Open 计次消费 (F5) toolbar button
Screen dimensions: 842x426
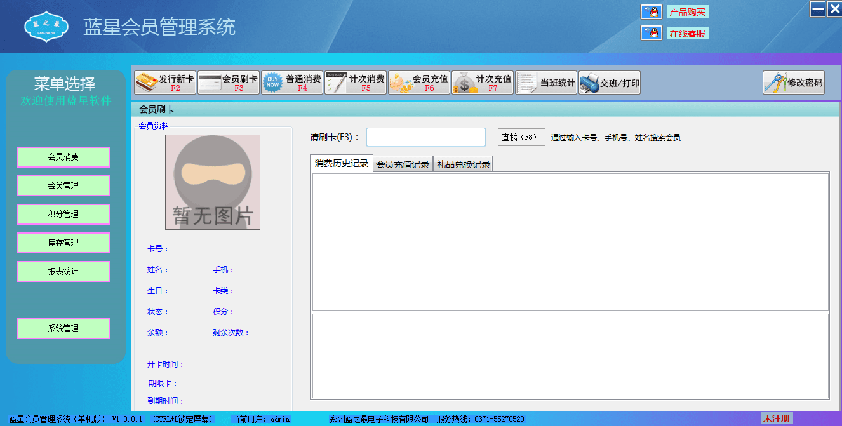click(x=355, y=83)
